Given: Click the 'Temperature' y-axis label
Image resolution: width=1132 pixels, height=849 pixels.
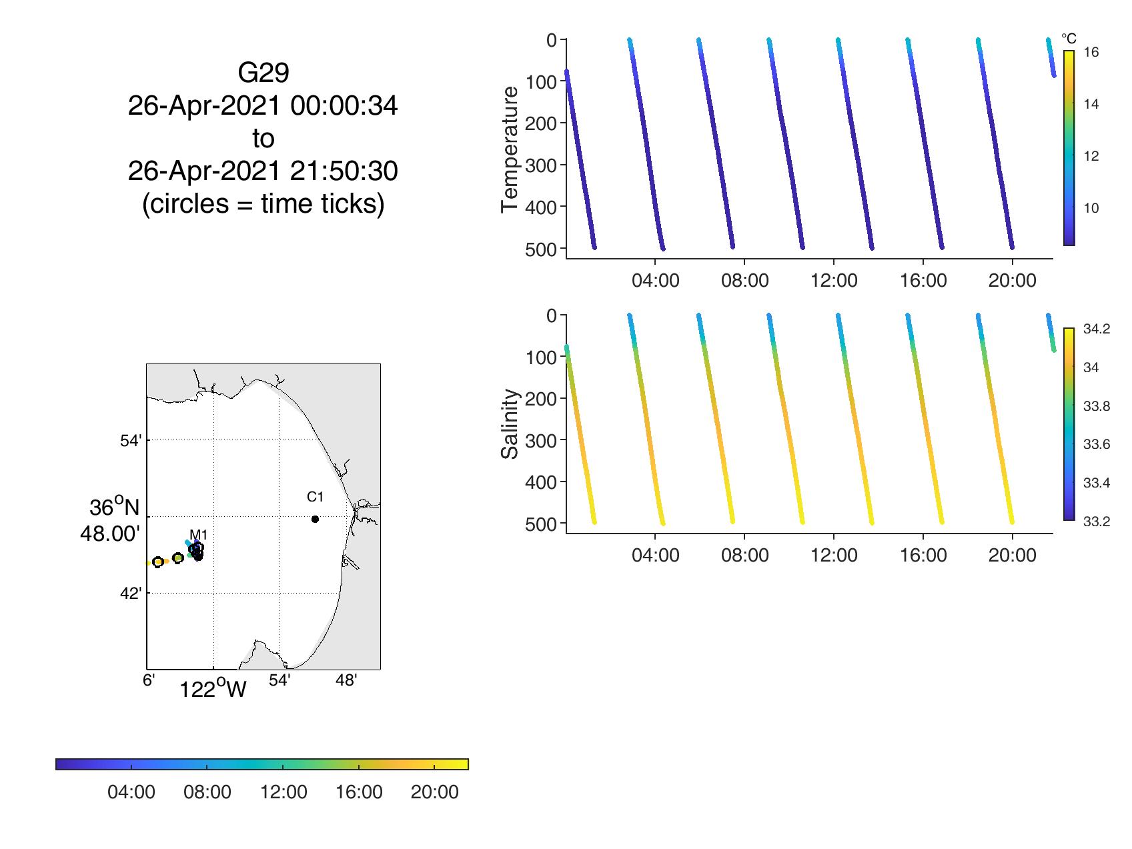Looking at the screenshot, I should point(510,149).
